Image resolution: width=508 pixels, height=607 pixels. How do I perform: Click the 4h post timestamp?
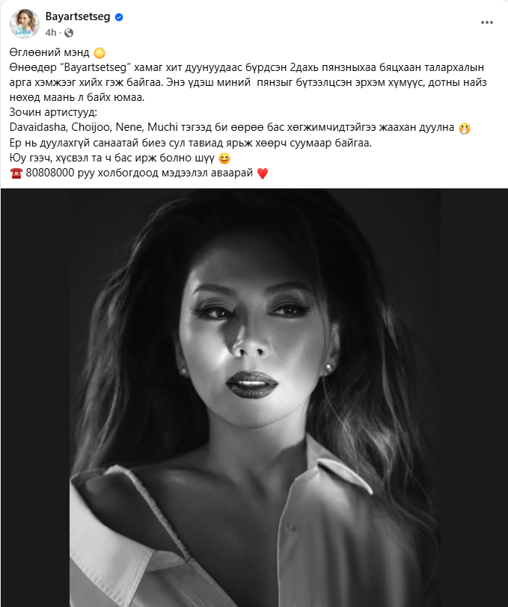(x=51, y=33)
